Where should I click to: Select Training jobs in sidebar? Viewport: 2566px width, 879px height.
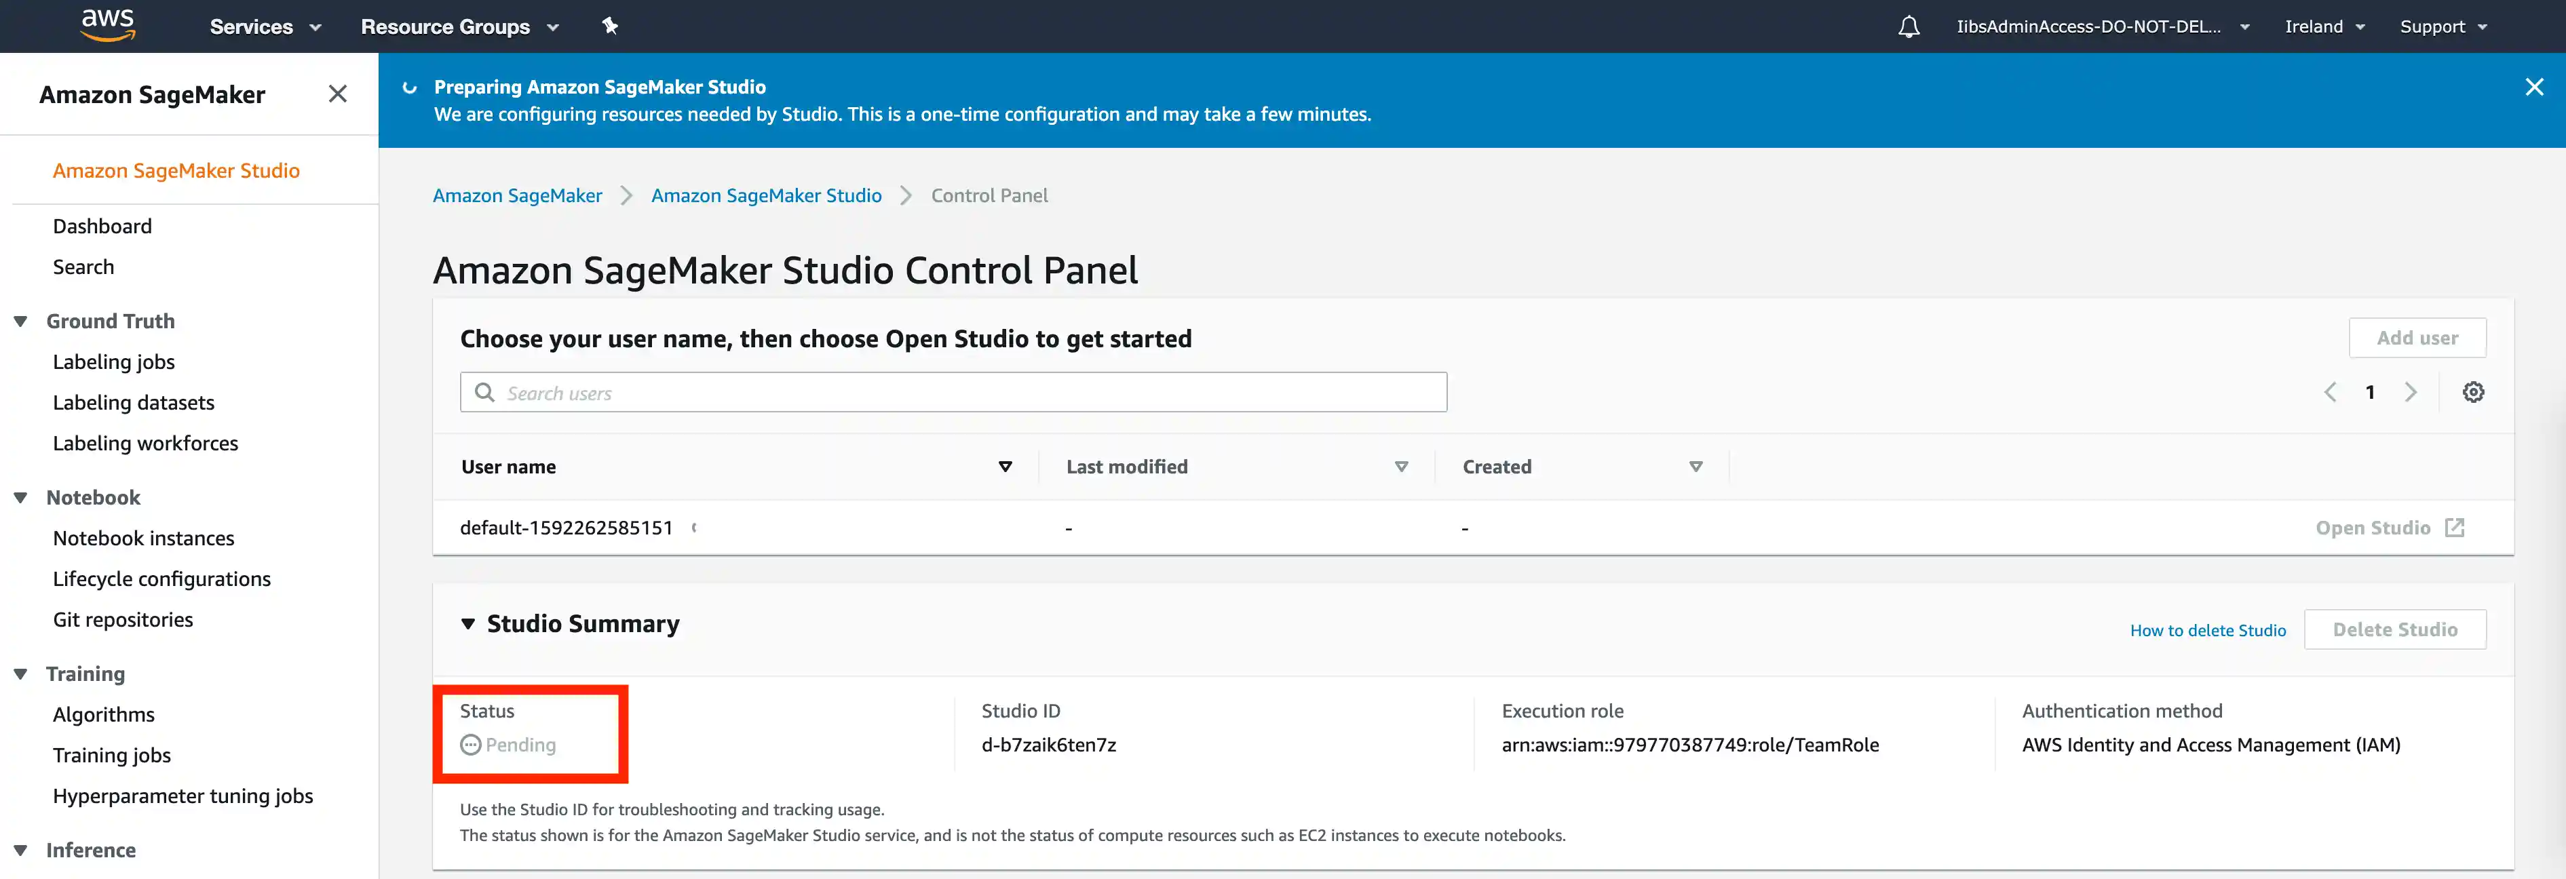click(x=111, y=756)
